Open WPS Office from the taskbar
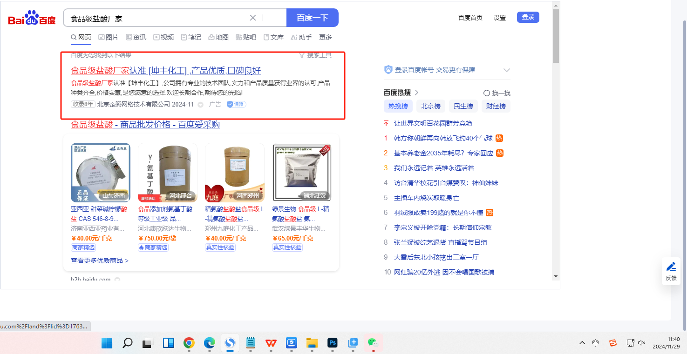Screen dimensions: 687x354 271,343
